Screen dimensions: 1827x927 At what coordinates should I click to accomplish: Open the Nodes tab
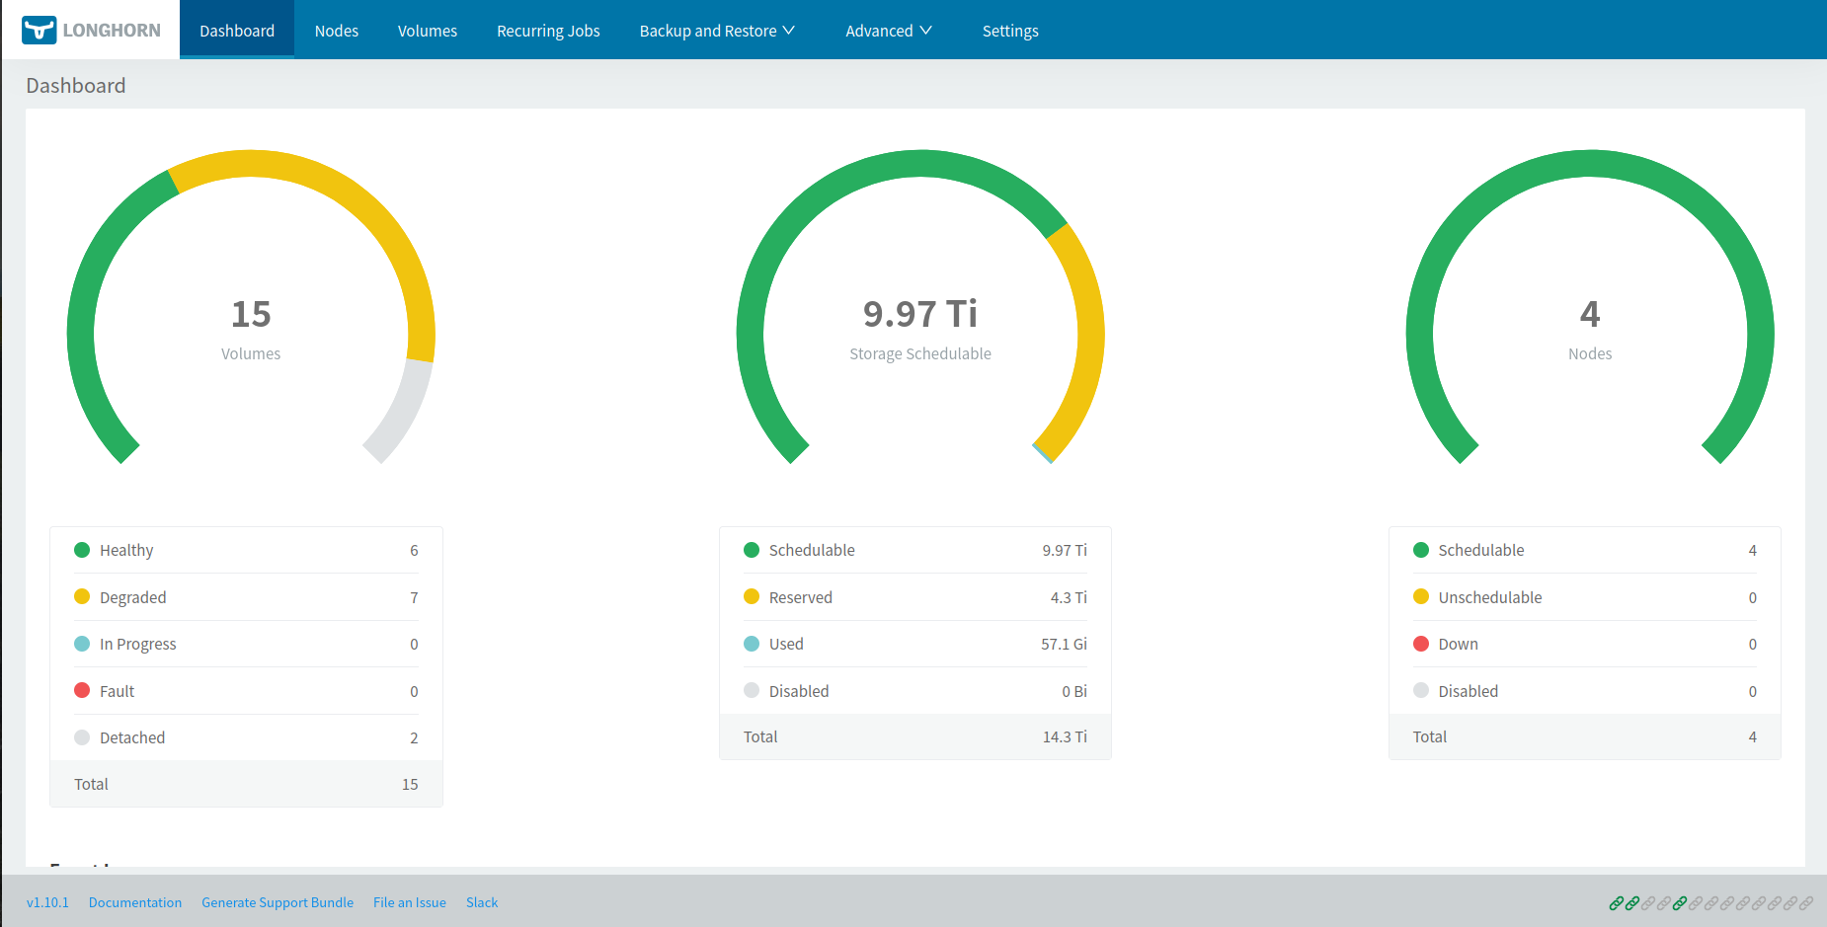[336, 31]
